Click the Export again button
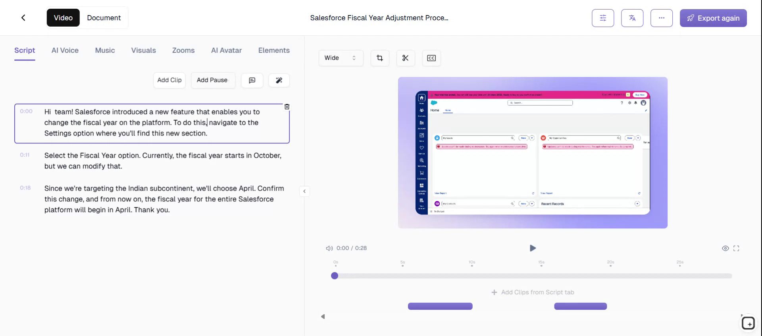762x336 pixels. click(x=713, y=18)
